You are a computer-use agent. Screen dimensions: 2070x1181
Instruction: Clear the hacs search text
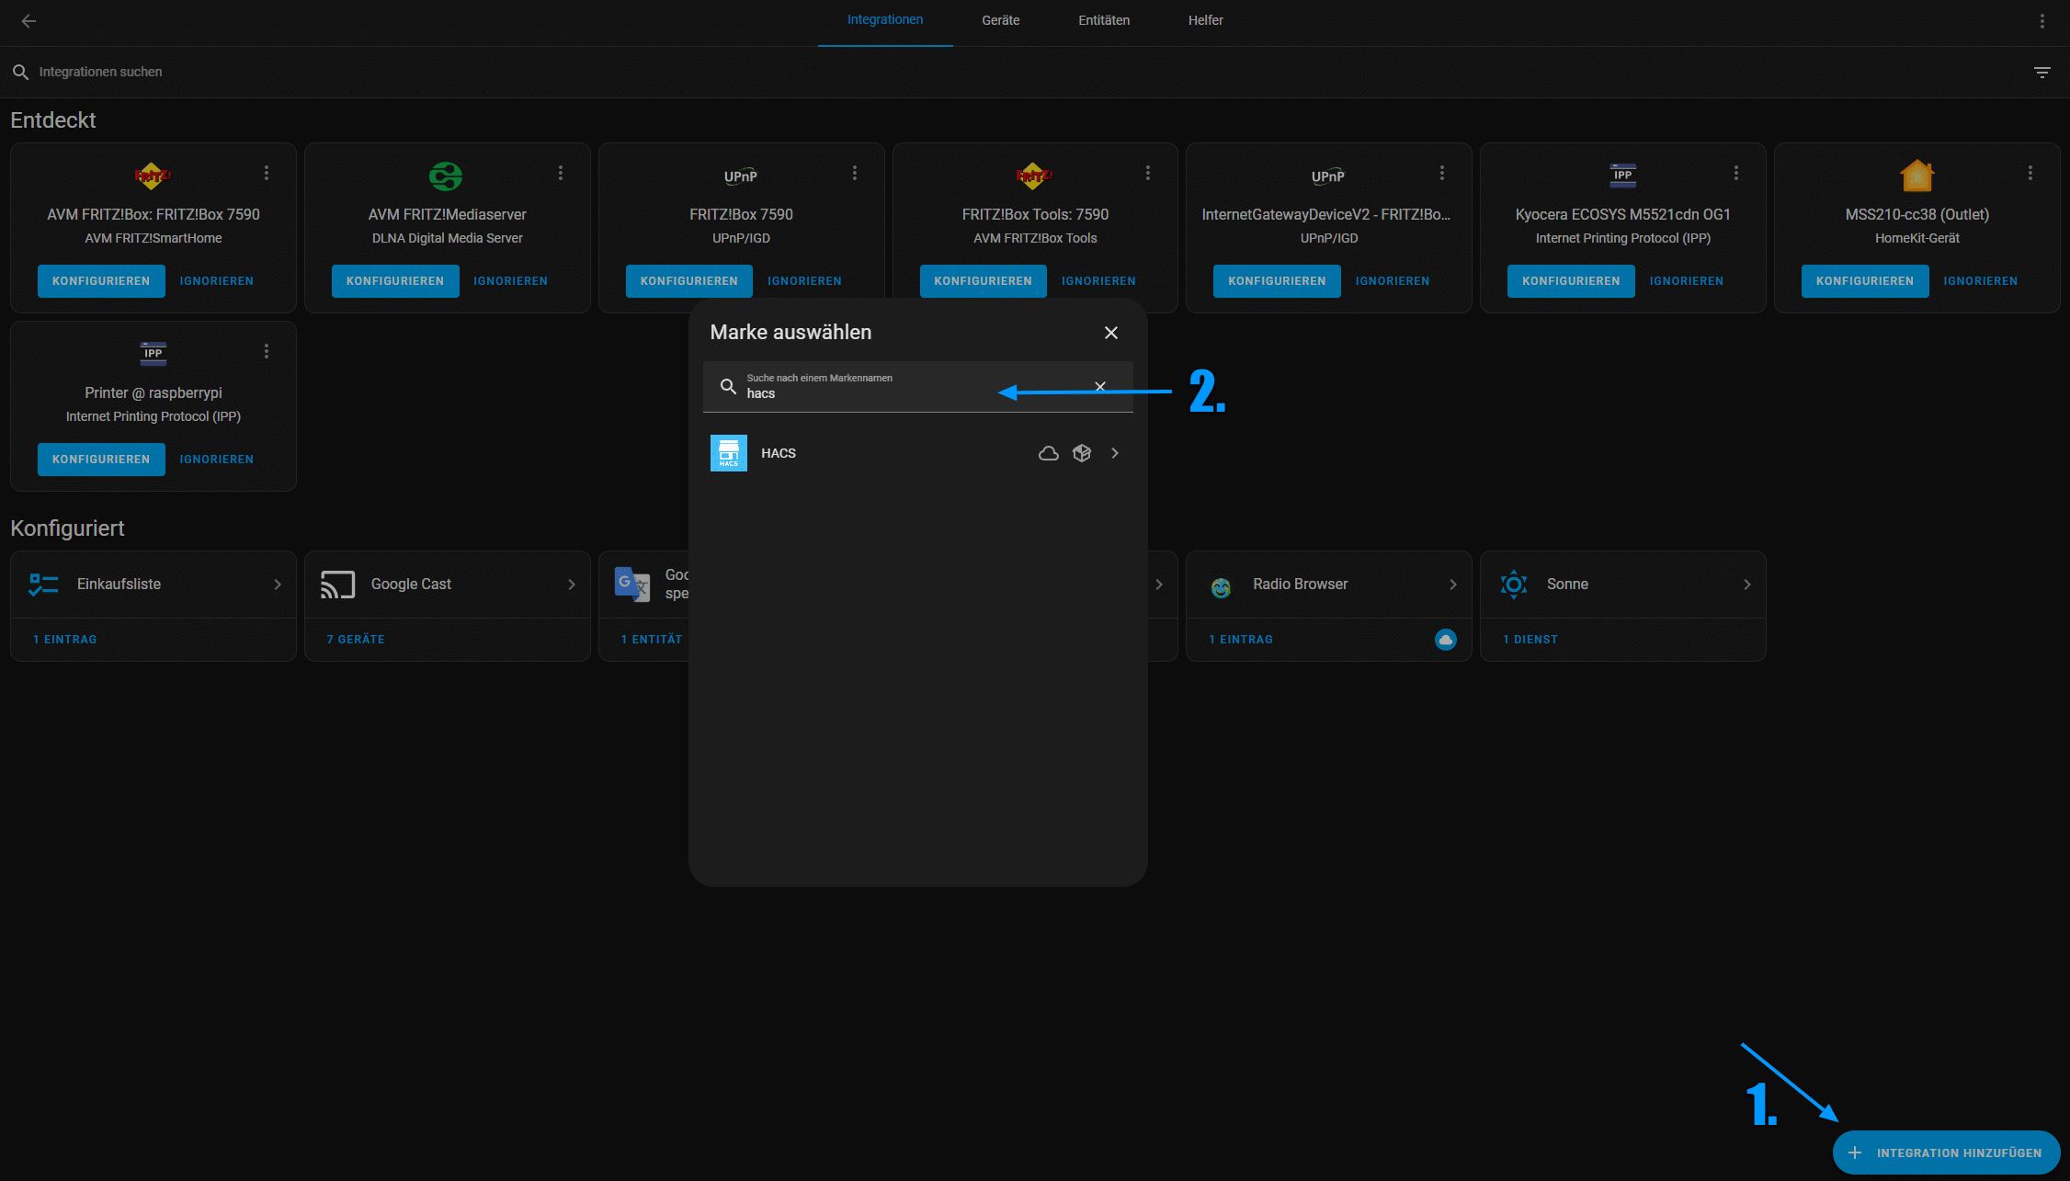pos(1099,387)
